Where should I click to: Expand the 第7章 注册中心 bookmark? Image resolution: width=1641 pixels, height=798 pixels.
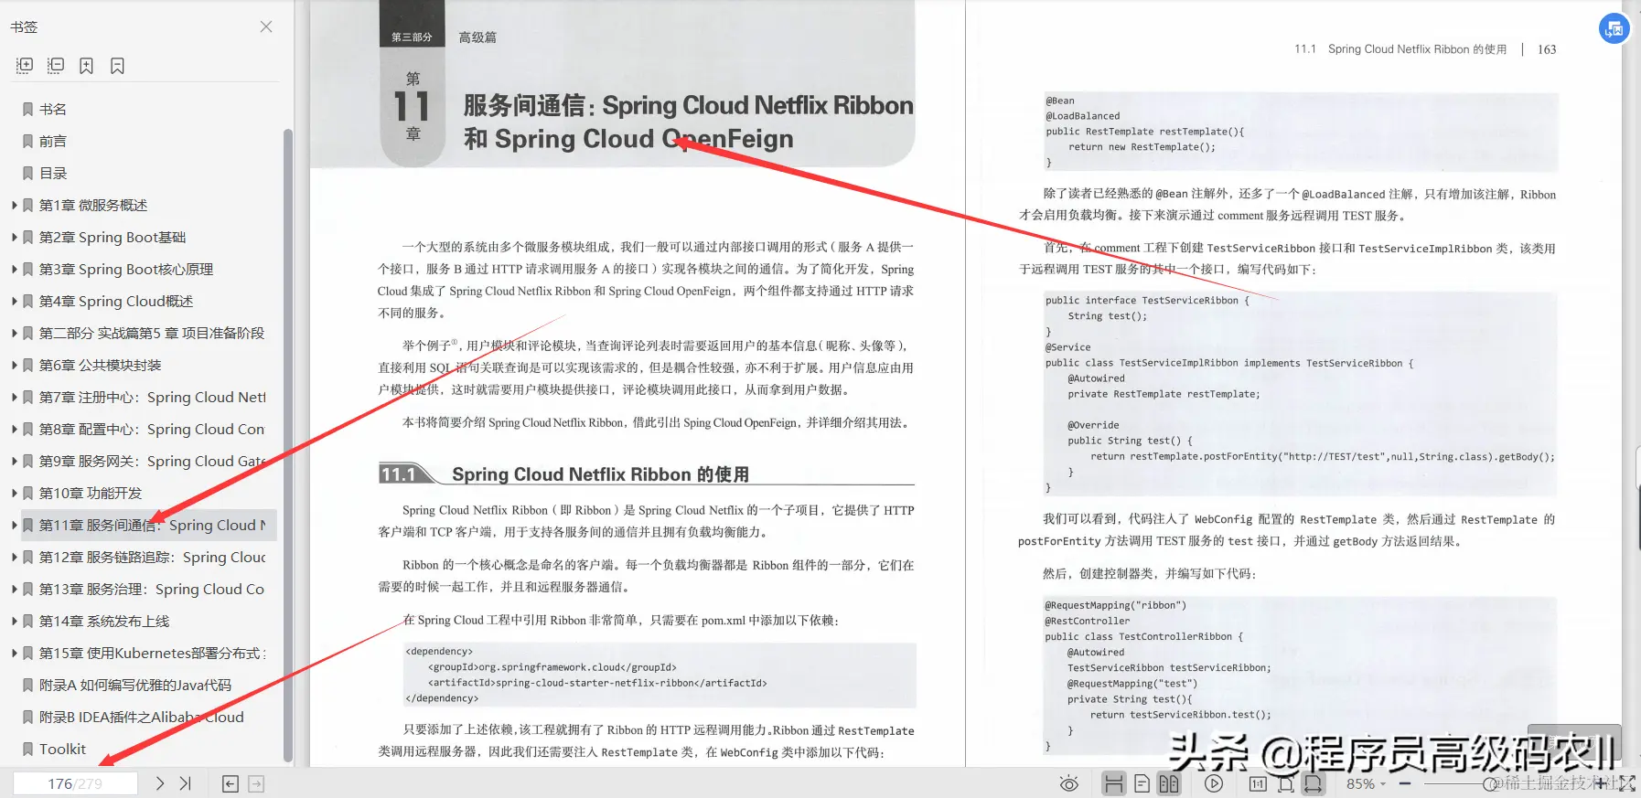pos(15,397)
